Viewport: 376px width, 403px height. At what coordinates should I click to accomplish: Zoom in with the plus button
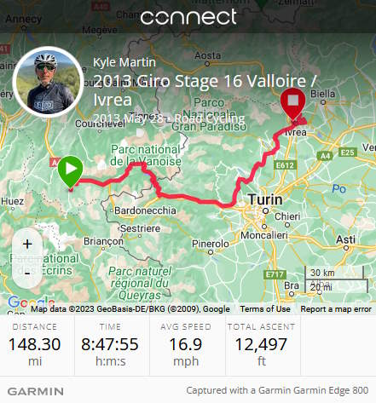click(27, 244)
